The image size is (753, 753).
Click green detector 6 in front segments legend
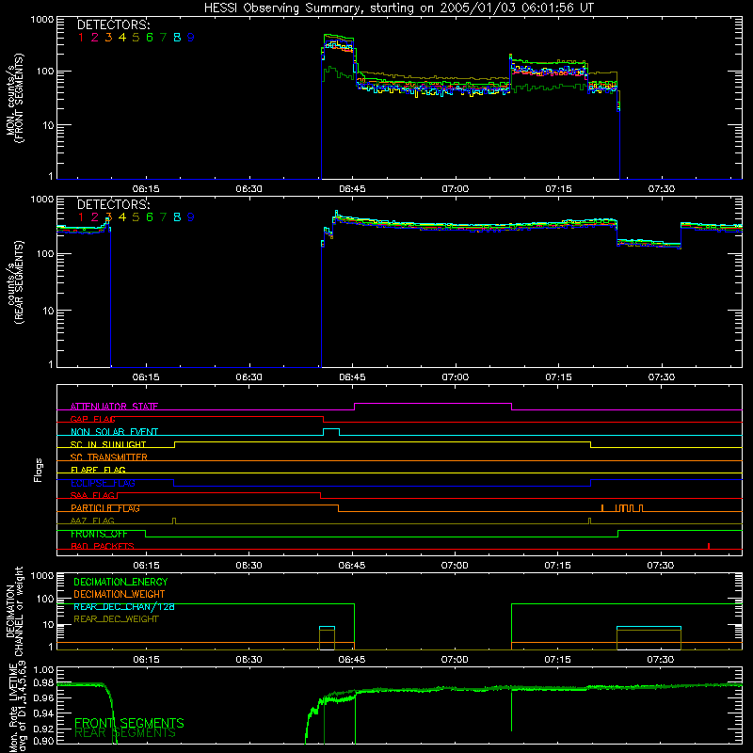point(150,38)
